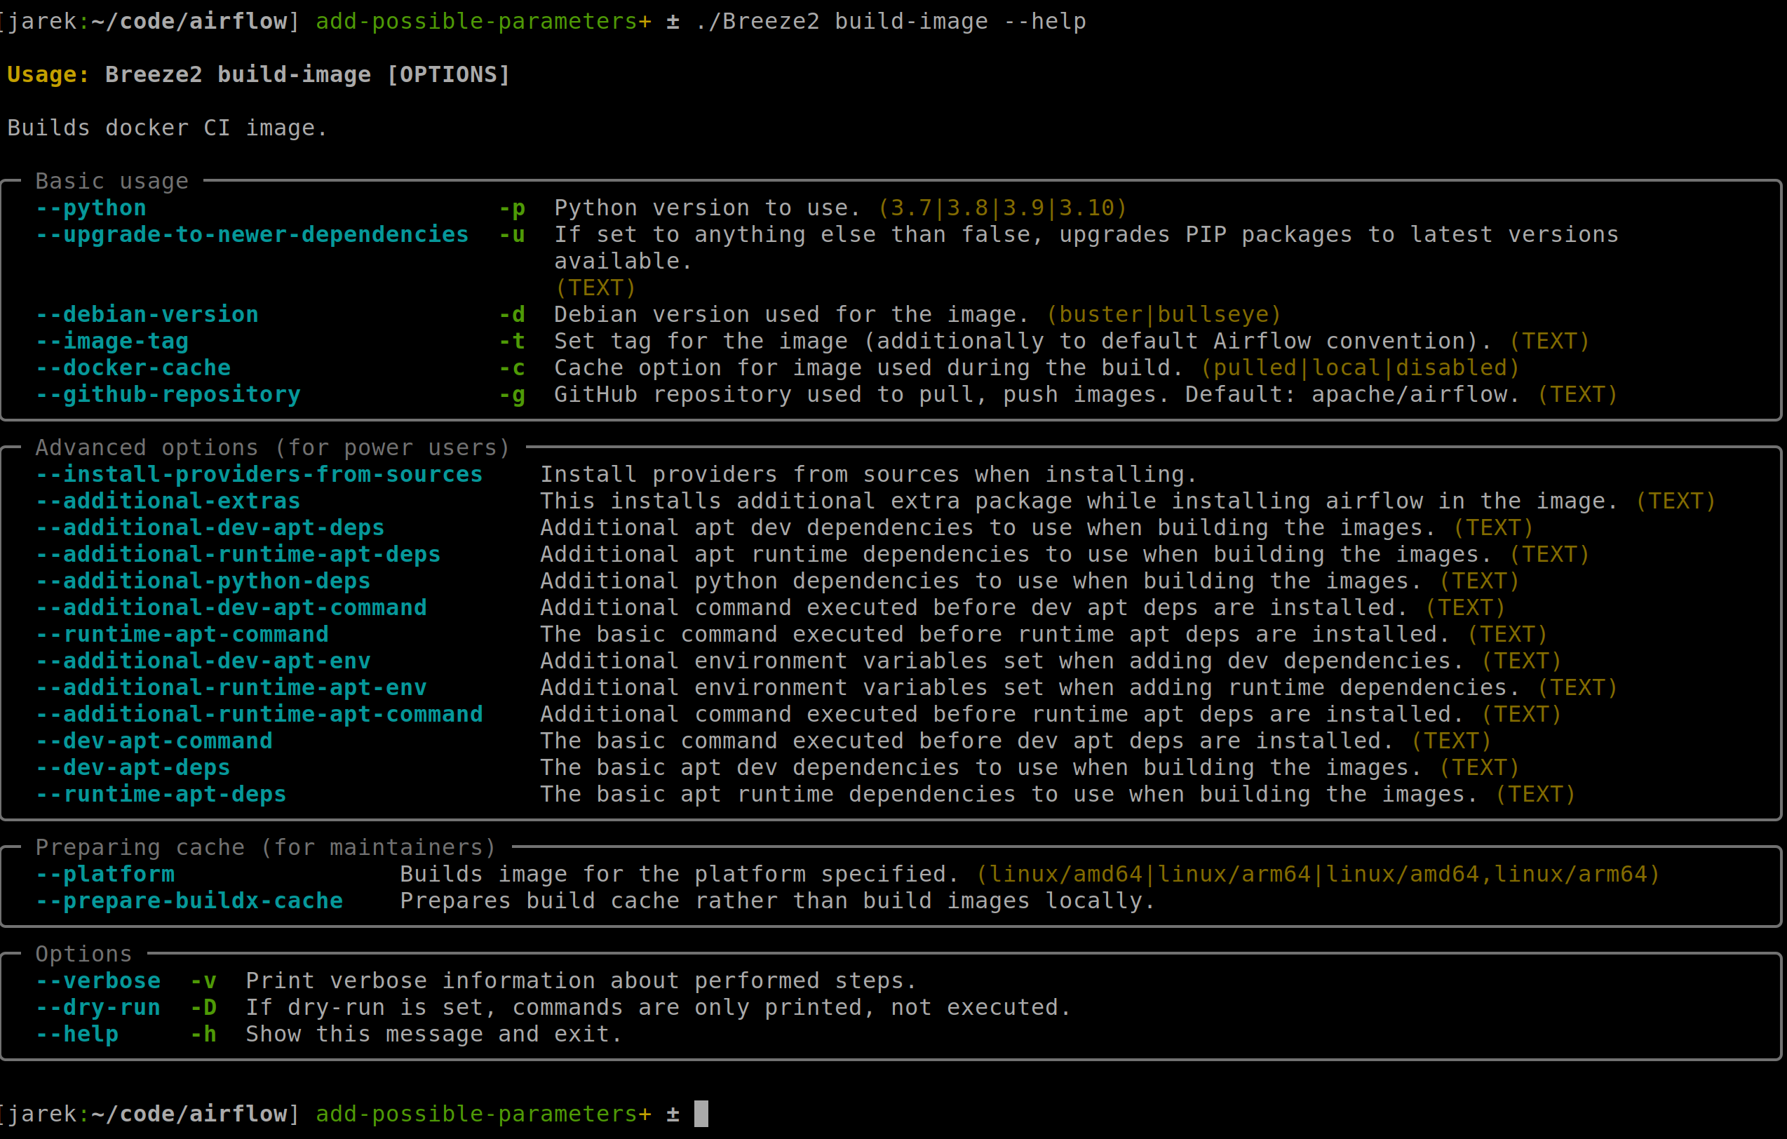1787x1139 pixels.
Task: Click the 'Basic usage' section heading
Action: [112, 181]
